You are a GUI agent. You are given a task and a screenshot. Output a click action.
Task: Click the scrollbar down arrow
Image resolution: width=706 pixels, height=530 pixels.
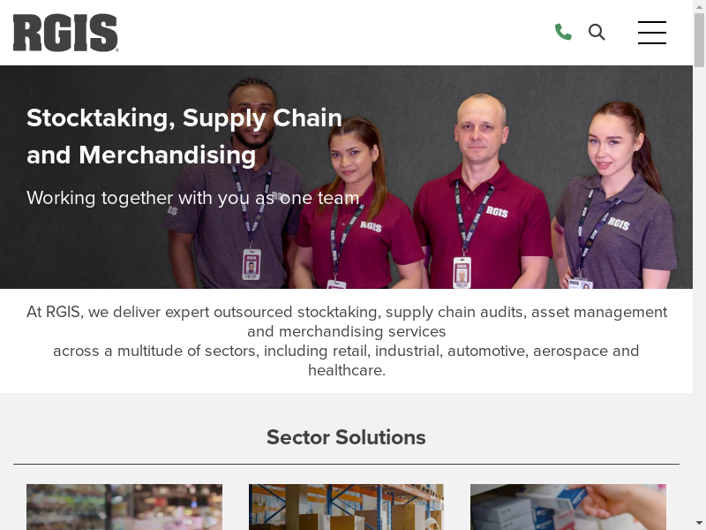click(699, 525)
